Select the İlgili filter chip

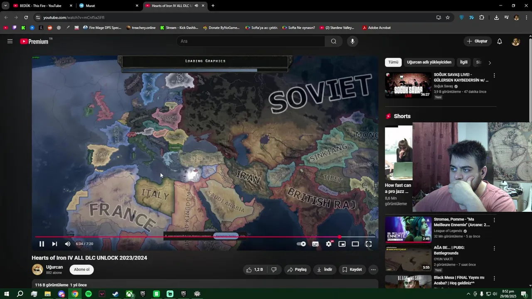(x=463, y=62)
